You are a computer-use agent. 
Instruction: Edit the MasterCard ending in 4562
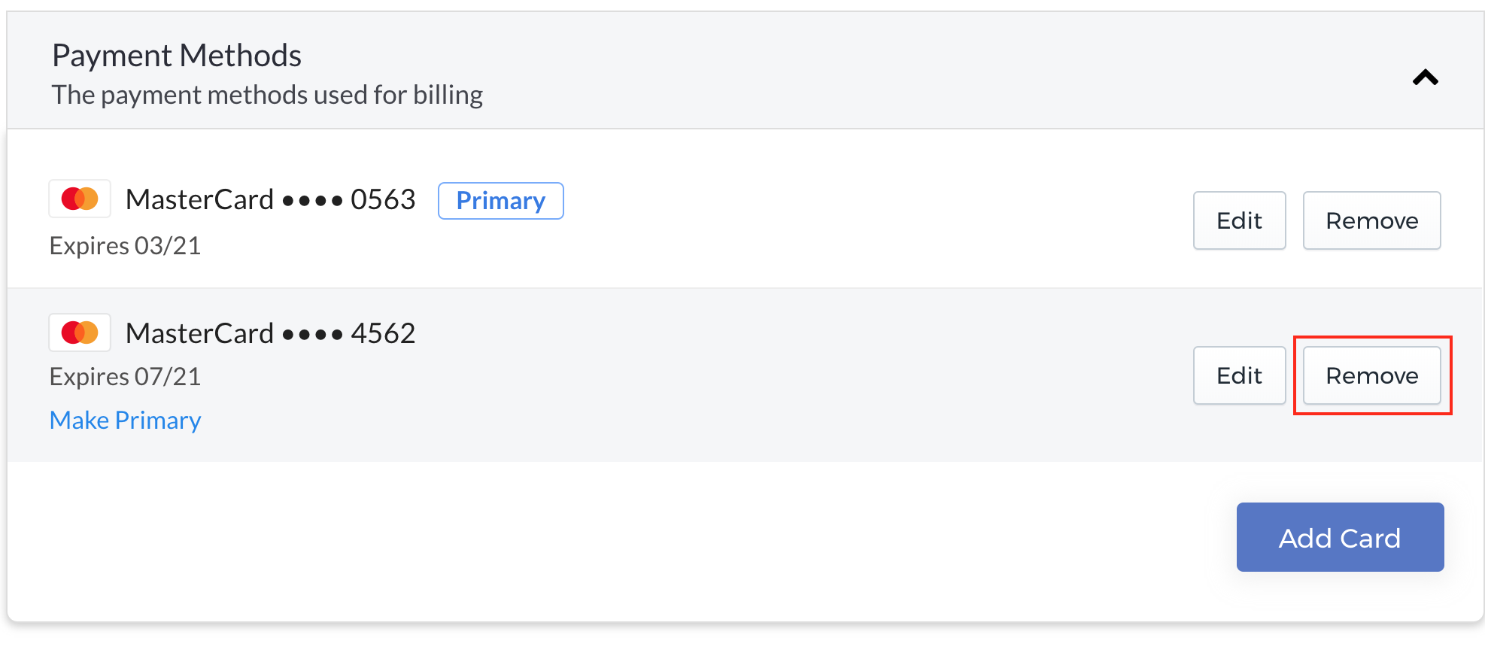click(1239, 375)
